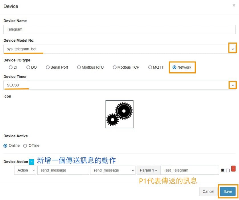Click the red remove action minus icon
The width and height of the screenshot is (239, 200).
tap(233, 168)
